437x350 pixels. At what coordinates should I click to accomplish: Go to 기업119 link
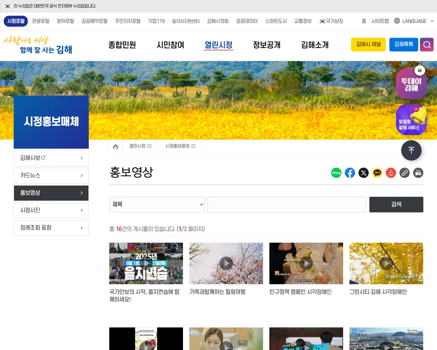(156, 21)
